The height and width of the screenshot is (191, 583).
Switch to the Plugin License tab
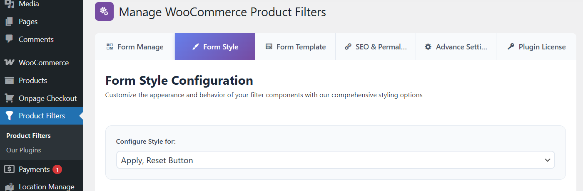(536, 47)
